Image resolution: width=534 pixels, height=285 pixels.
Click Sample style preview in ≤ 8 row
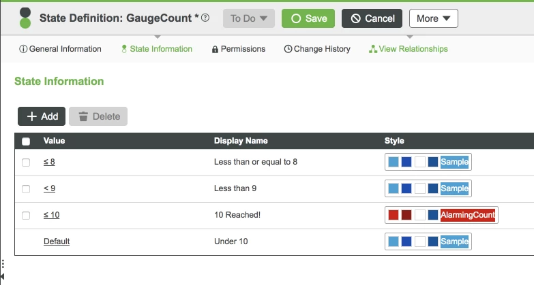coord(454,162)
